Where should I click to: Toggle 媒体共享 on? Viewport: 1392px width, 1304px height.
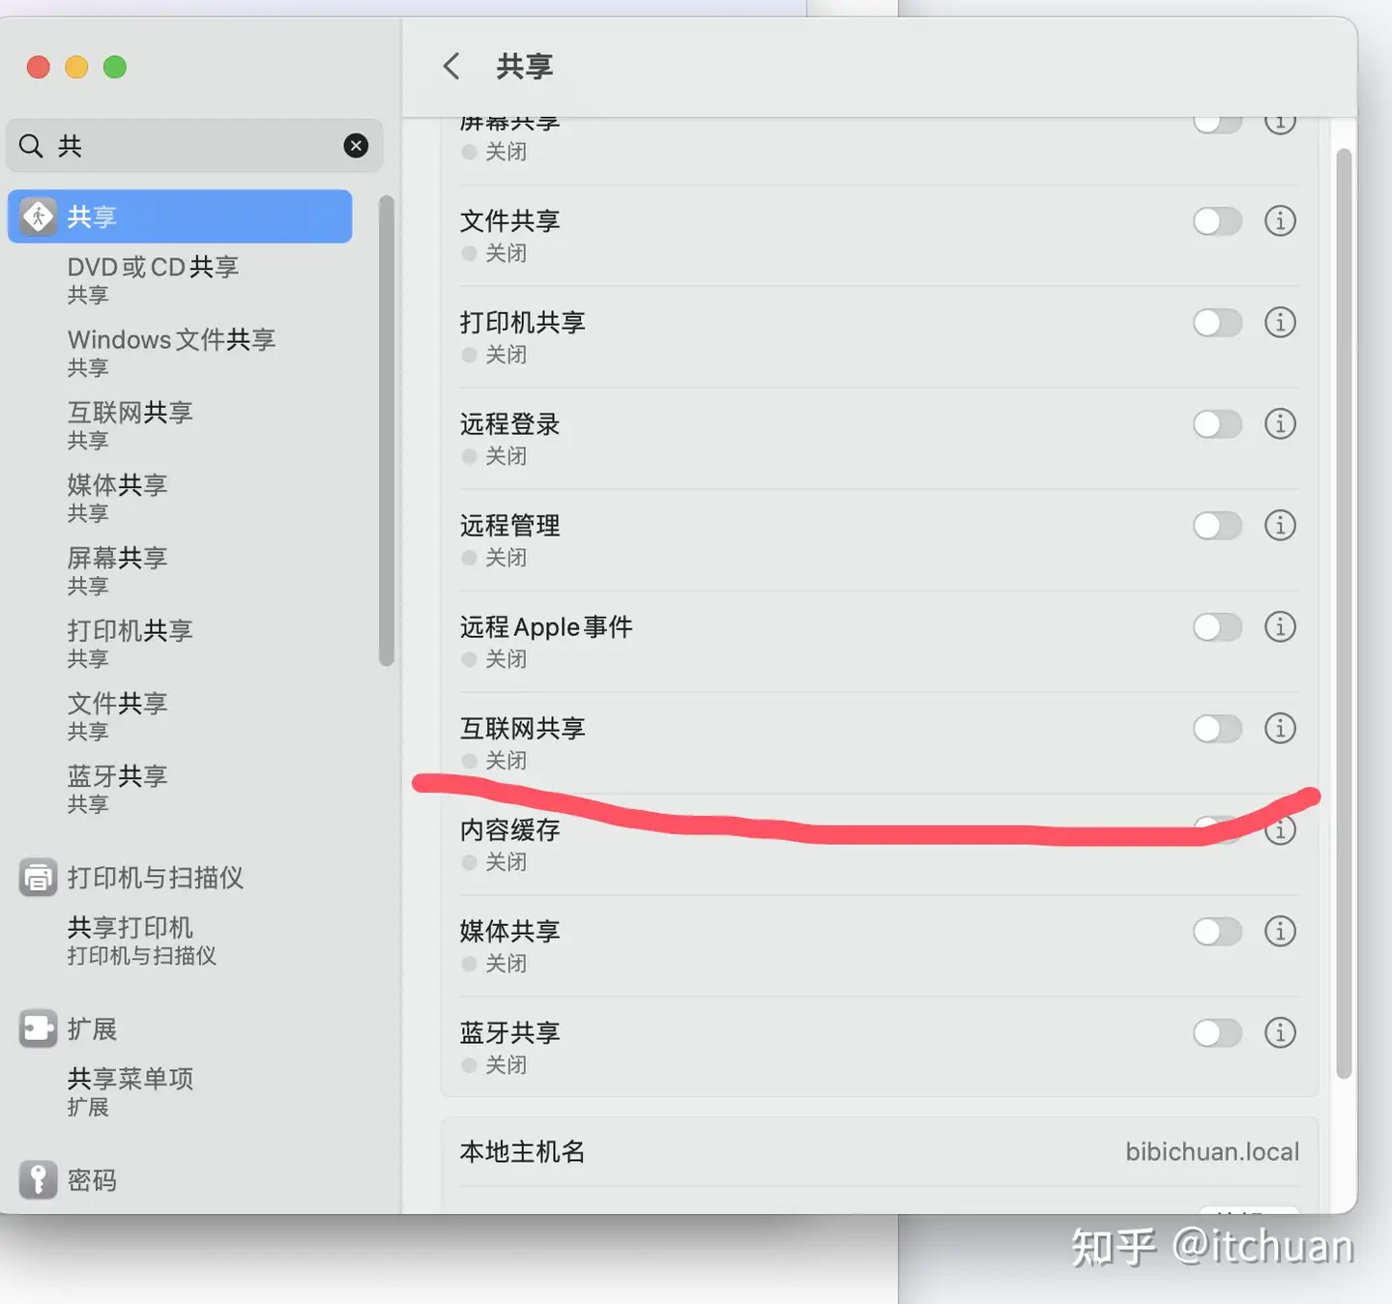tap(1217, 932)
